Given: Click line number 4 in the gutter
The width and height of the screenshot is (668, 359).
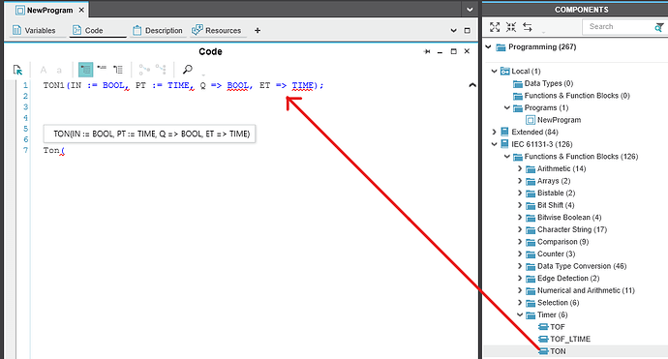Looking at the screenshot, I should [25, 118].
